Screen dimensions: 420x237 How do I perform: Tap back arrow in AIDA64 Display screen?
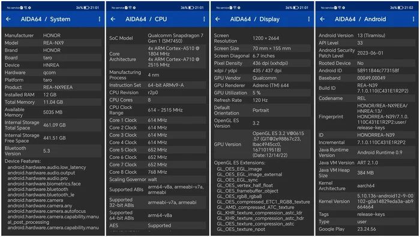(x=218, y=19)
